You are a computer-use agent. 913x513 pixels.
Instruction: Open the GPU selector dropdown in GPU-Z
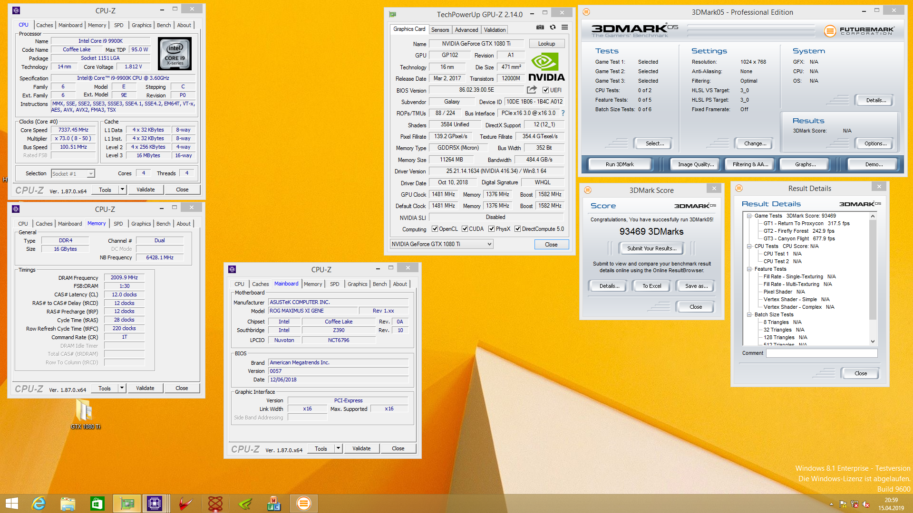pyautogui.click(x=441, y=244)
